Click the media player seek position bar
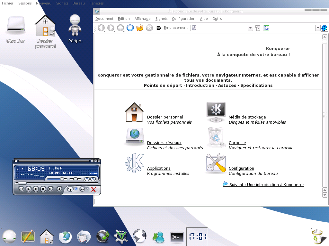 coord(56,183)
